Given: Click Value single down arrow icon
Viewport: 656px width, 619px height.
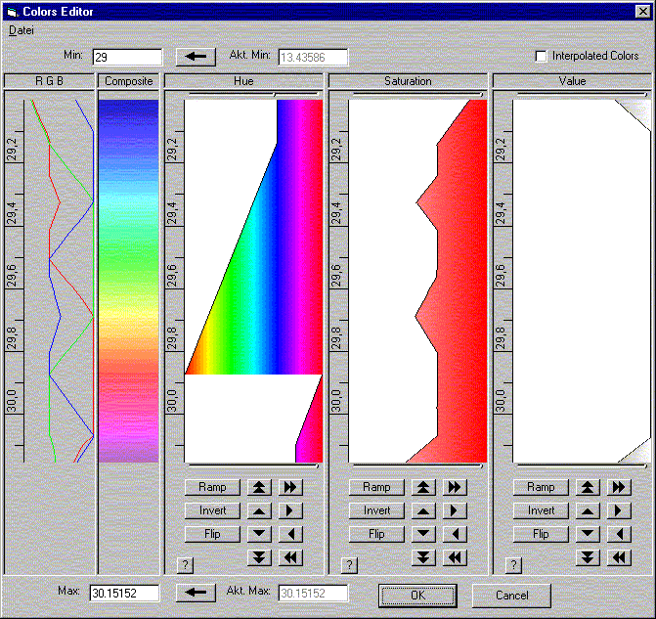Looking at the screenshot, I should pos(588,534).
